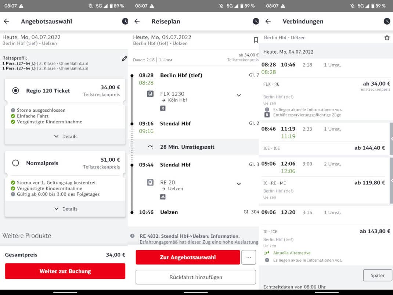Bookmark the Reiseplan trip
Viewport: 393px width, 295px height.
click(256, 40)
